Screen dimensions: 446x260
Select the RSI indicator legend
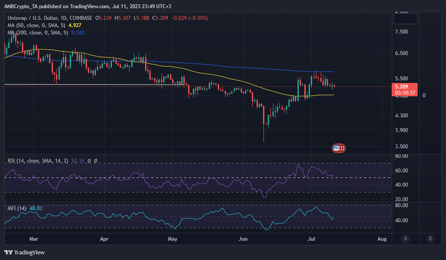pyautogui.click(x=38, y=161)
